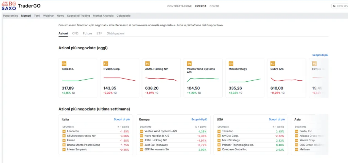Click the EQ badge on ASML card
Screen dimensions: 348x163
click(147, 64)
